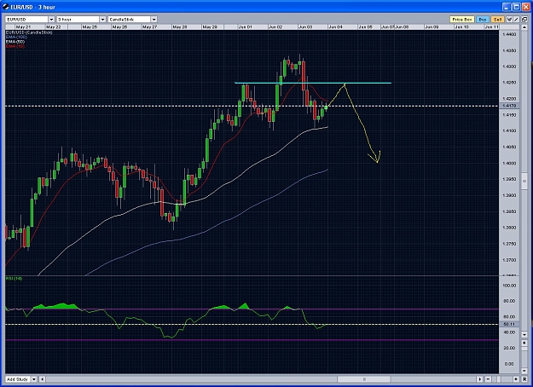Open the chart studies icon beside Sell
Viewport: 533px width, 387px height.
click(x=509, y=20)
